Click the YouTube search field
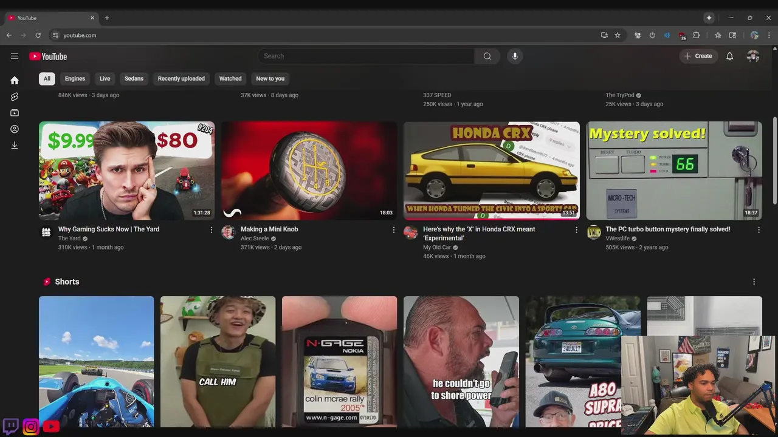Image resolution: width=778 pixels, height=437 pixels. click(366, 56)
